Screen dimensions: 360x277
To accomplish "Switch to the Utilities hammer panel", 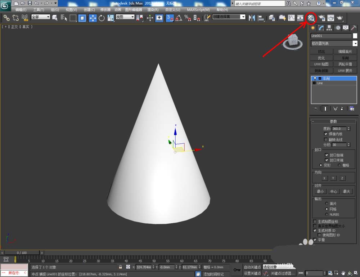I will [x=354, y=28].
